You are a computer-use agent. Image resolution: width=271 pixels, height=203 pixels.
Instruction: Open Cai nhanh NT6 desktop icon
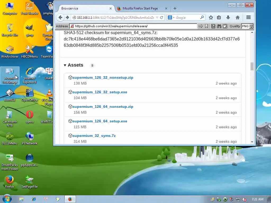click(x=10, y=119)
